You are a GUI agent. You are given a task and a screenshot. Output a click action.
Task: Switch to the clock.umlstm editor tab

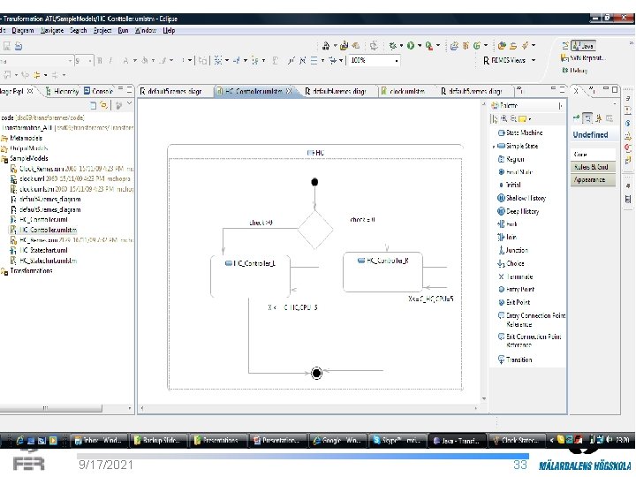(x=403, y=91)
